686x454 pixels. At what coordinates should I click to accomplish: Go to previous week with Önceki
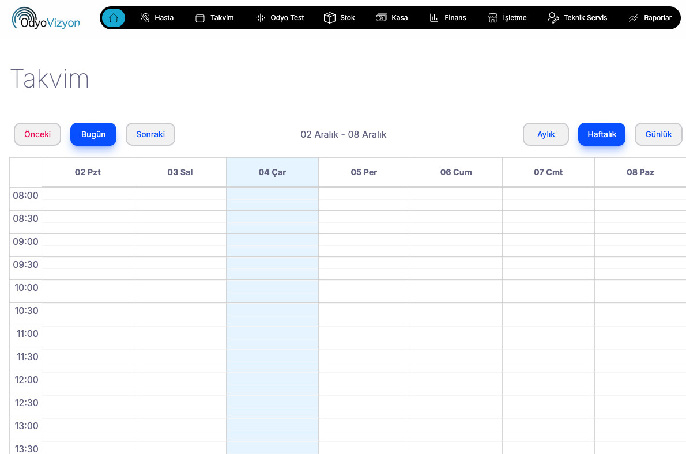pos(37,134)
